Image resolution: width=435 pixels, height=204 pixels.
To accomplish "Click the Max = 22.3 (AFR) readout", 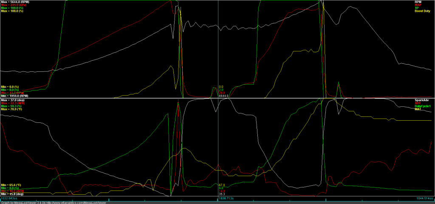I will tap(13, 103).
